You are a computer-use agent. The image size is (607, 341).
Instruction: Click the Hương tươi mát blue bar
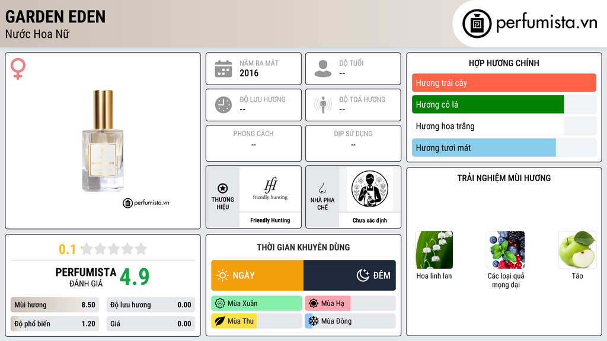(x=484, y=147)
